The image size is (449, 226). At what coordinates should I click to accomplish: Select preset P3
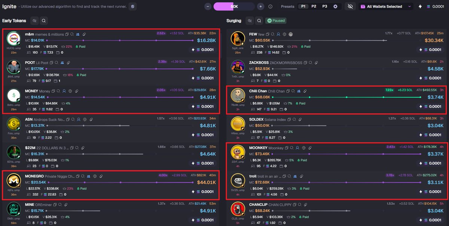(x=324, y=6)
